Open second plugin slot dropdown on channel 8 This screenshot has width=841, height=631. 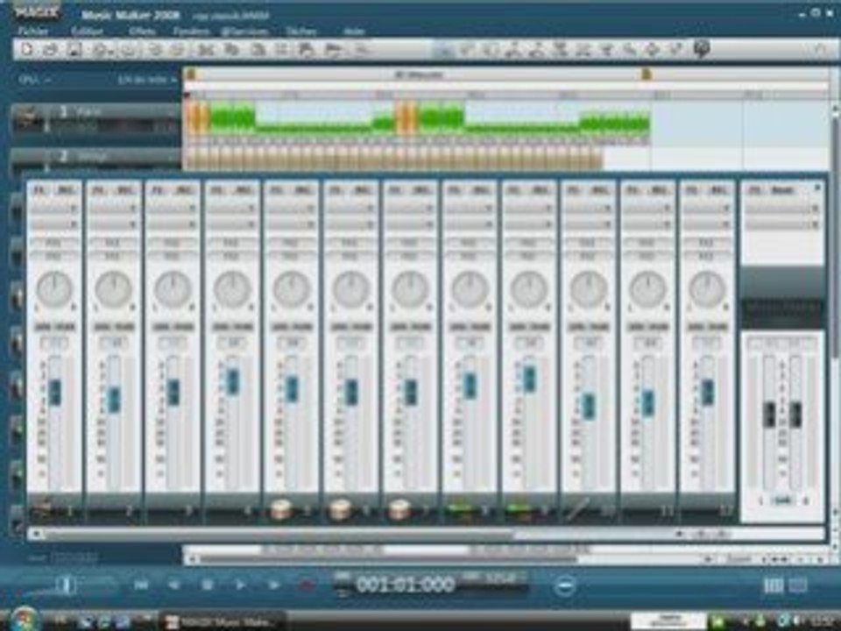coord(470,224)
